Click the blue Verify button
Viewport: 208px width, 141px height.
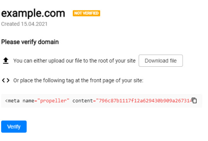(14, 126)
